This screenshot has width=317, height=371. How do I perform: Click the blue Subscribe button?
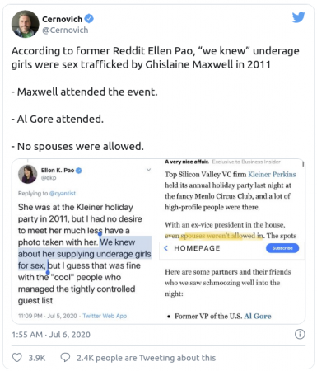point(282,248)
